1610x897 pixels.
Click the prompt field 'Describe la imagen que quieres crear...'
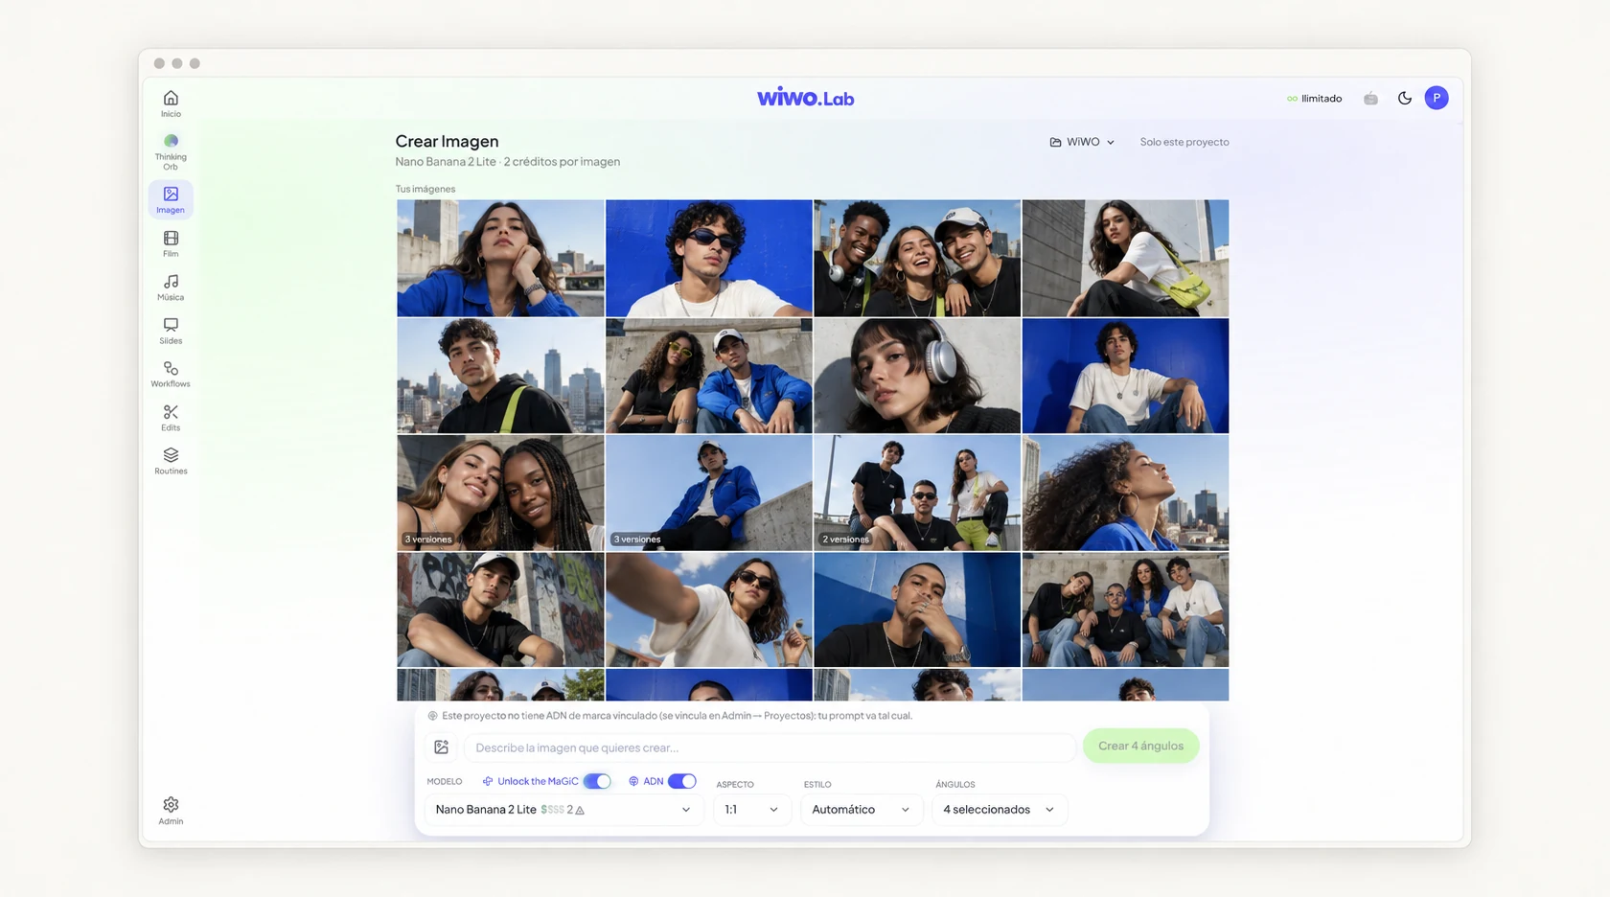tap(770, 747)
